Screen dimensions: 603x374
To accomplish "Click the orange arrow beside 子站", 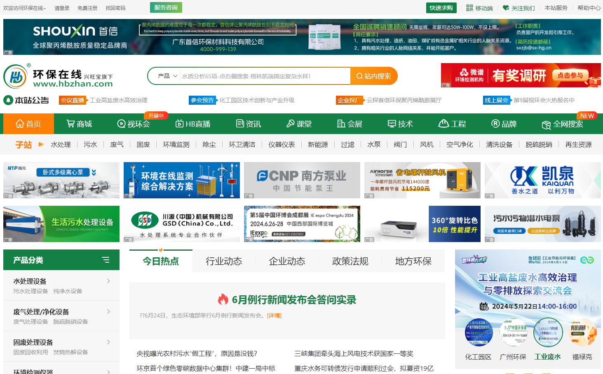I will click(41, 144).
